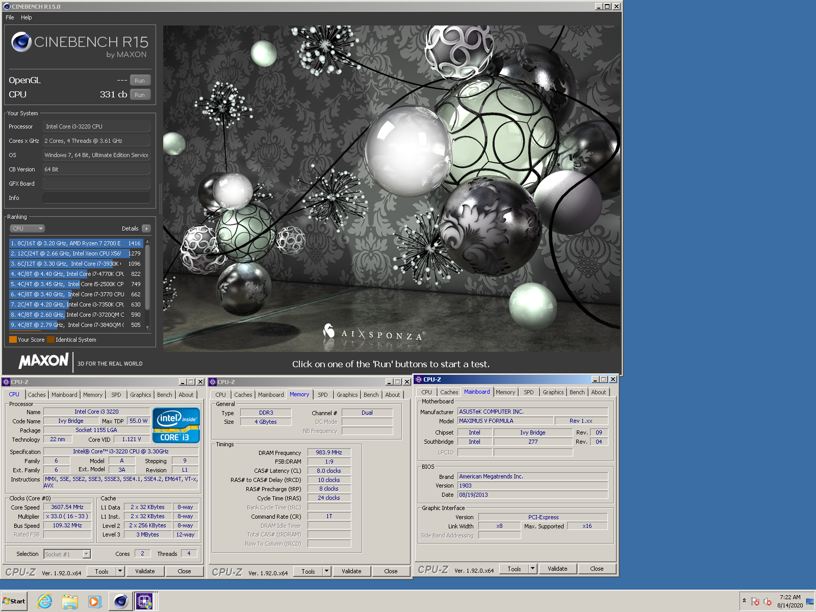Click the mainboard model MAXIMUS V FORMULA

tap(505, 421)
